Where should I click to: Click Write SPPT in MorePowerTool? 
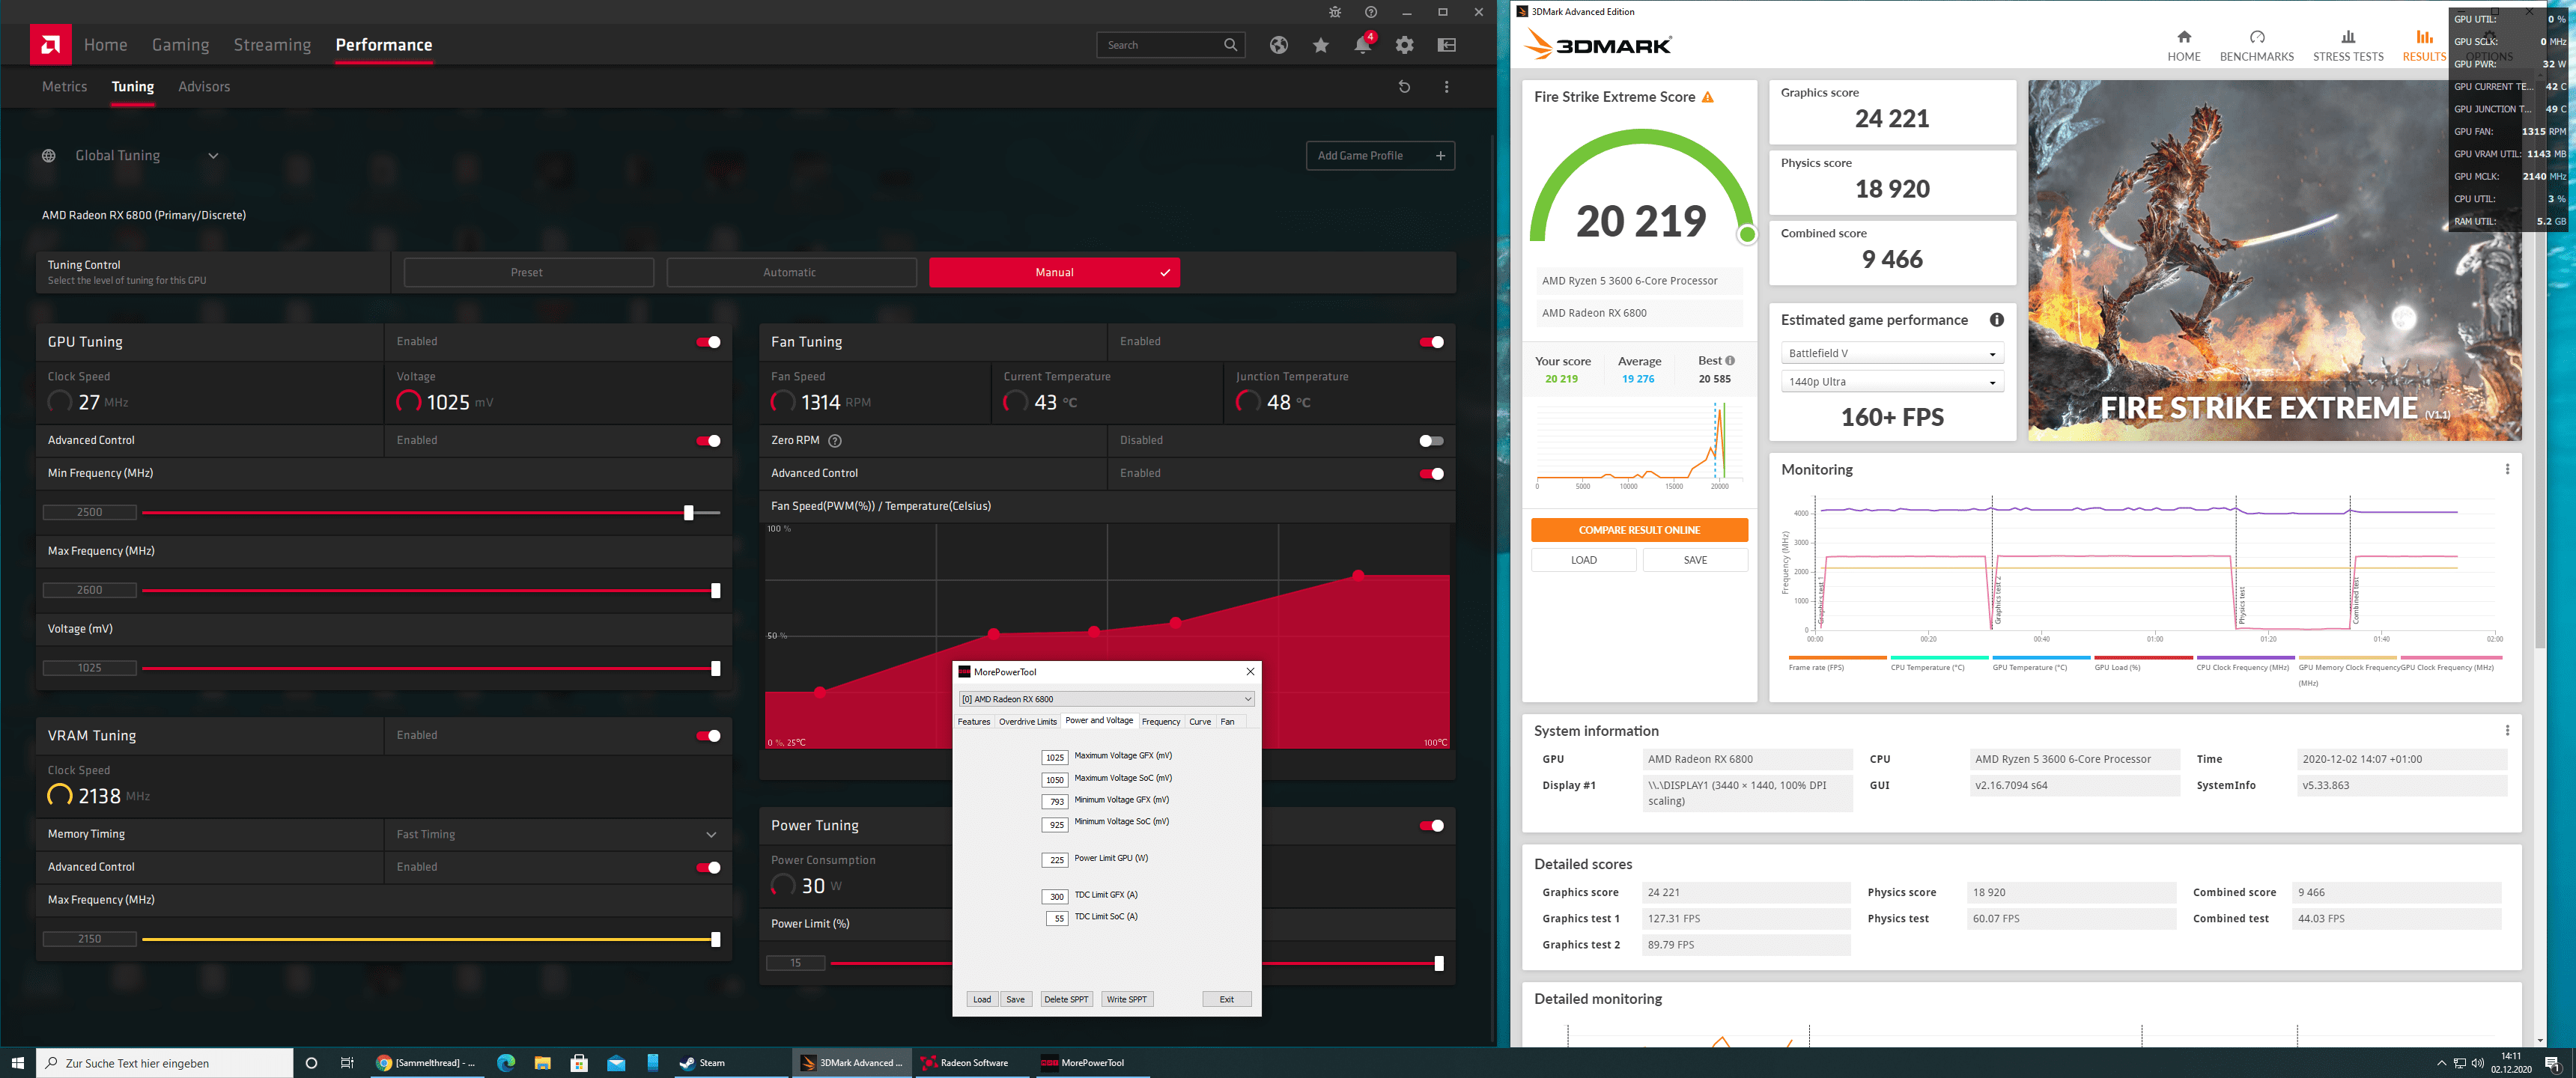pyautogui.click(x=1126, y=1000)
